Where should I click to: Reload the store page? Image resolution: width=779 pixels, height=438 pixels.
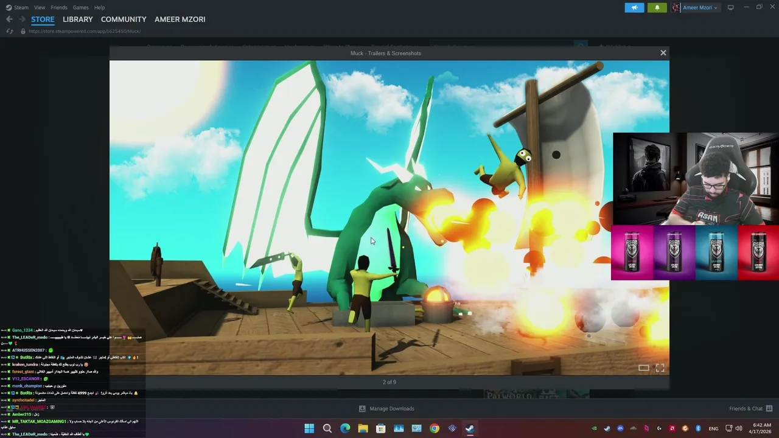coord(10,31)
